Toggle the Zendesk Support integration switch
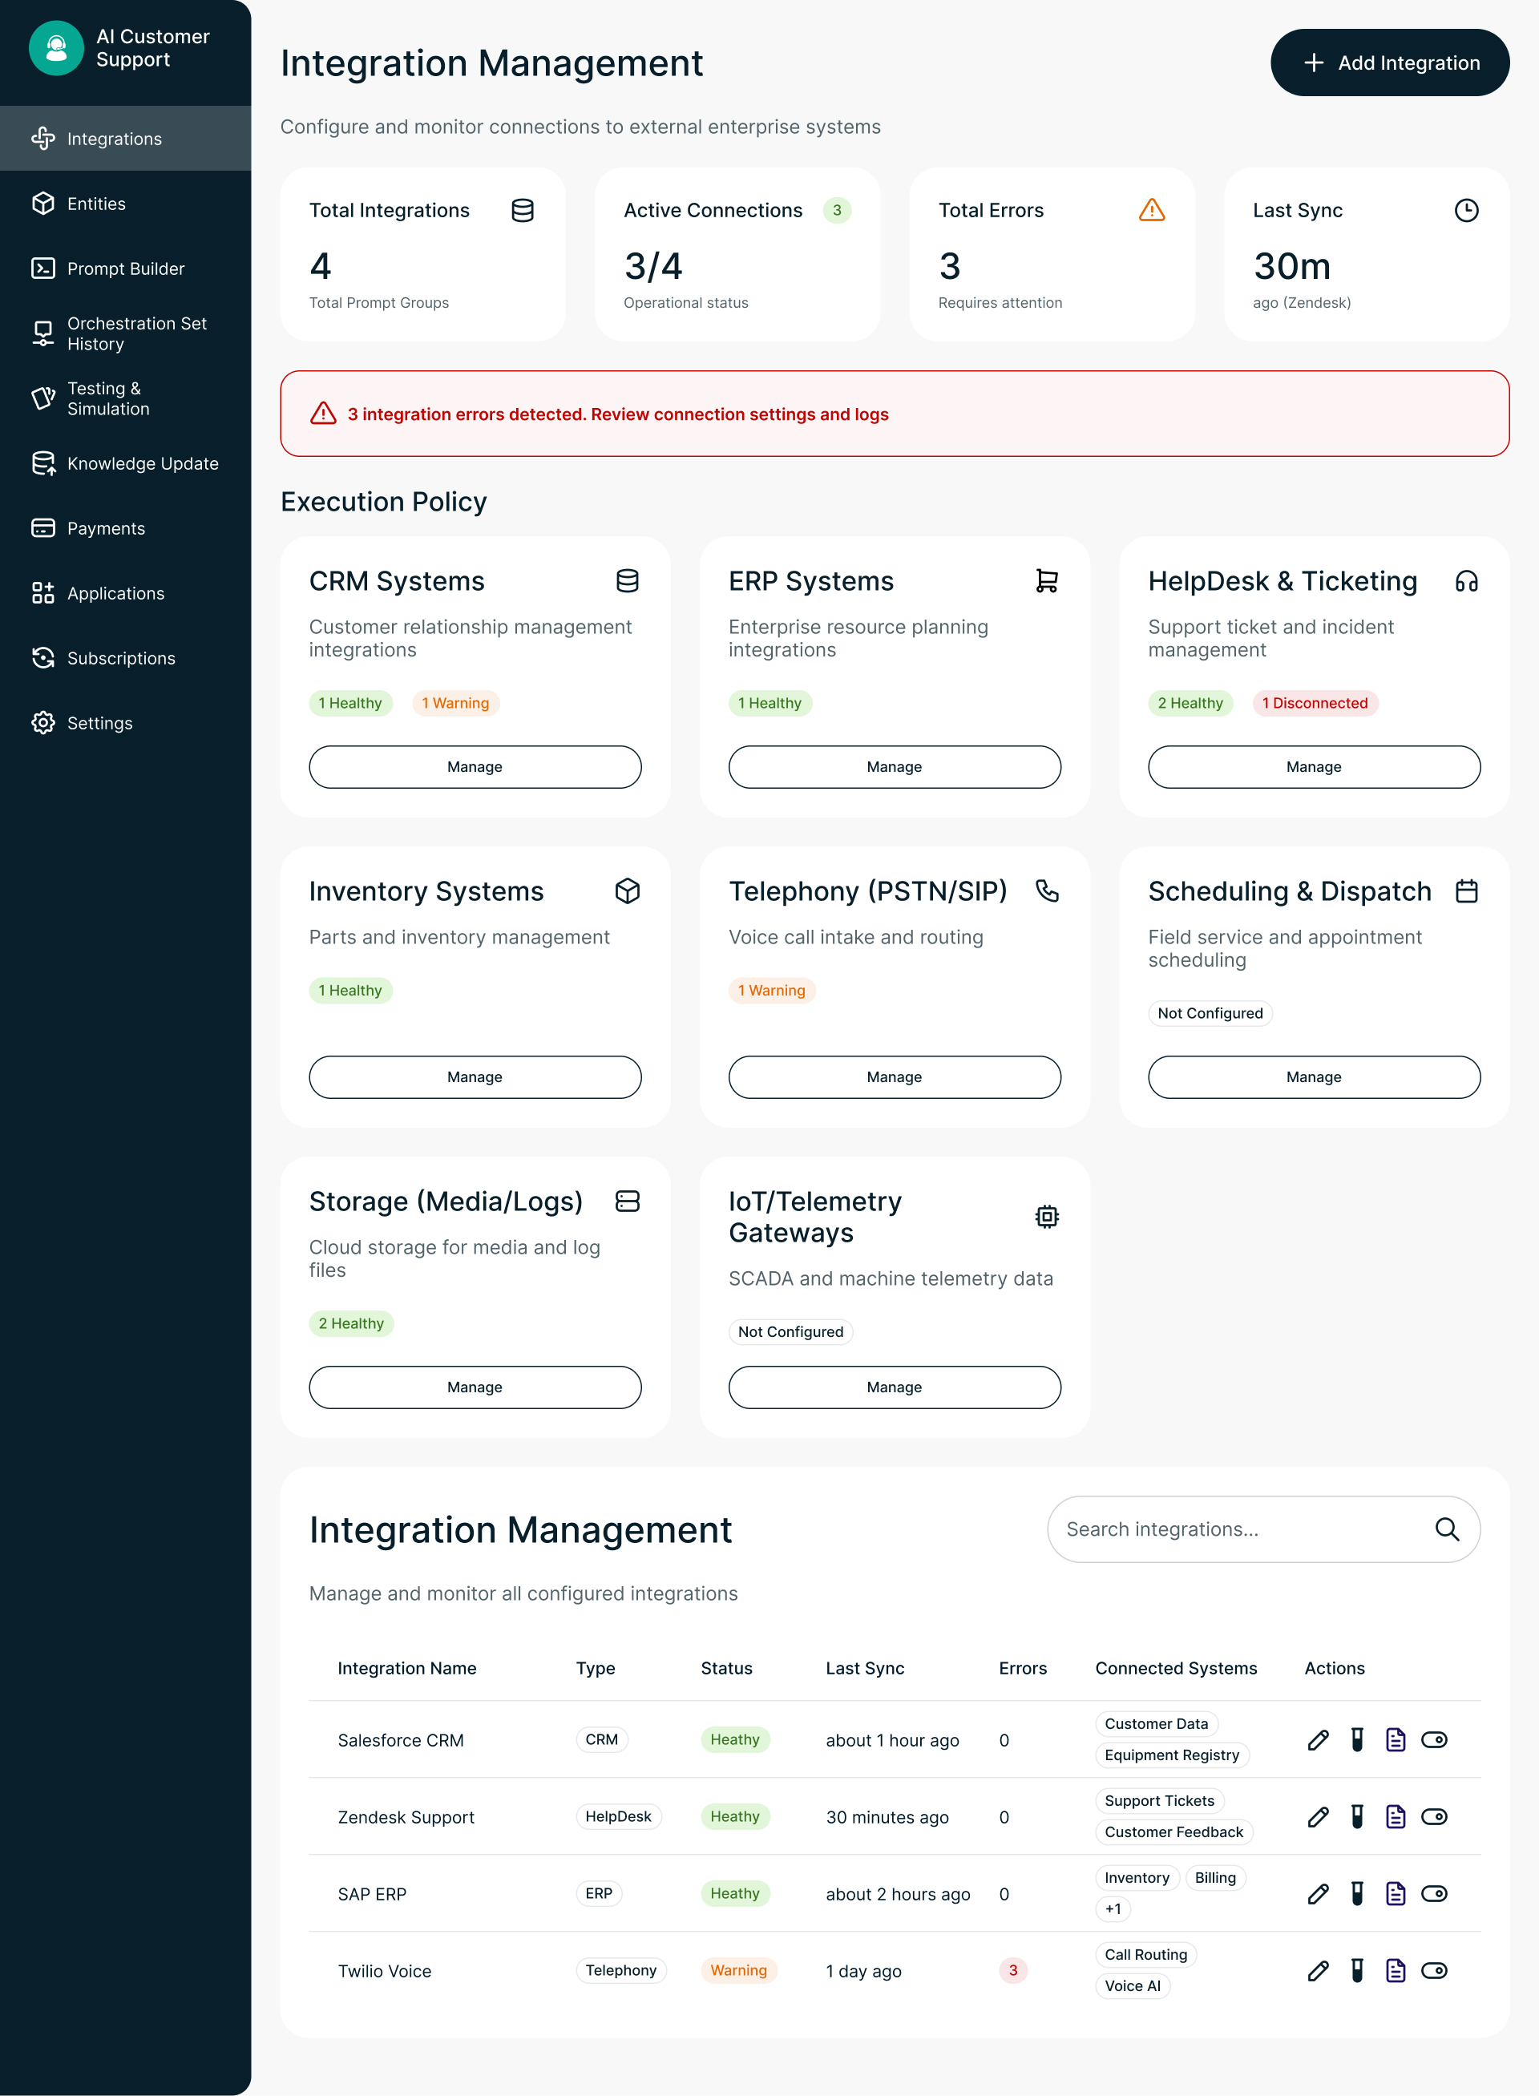This screenshot has width=1539, height=2096. [1434, 1816]
